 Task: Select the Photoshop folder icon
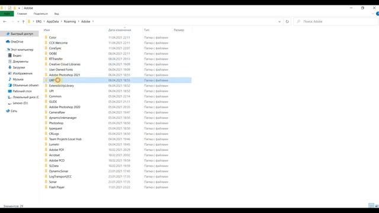pos(46,123)
